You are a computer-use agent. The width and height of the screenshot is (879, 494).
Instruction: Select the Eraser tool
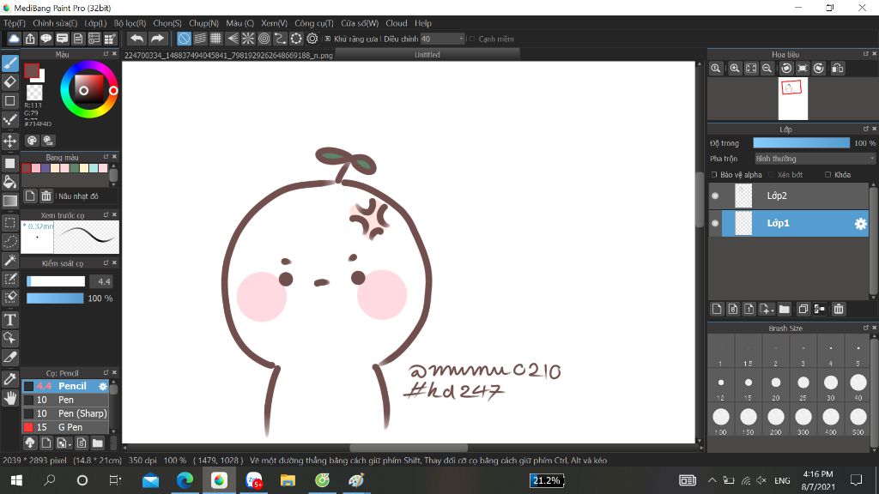(x=10, y=81)
